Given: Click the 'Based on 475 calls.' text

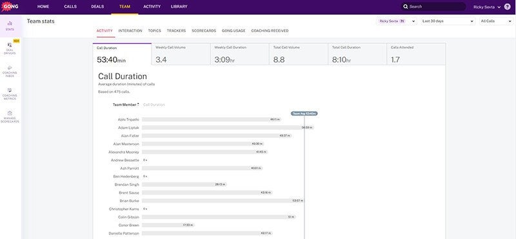Looking at the screenshot, I should pos(114,92).
